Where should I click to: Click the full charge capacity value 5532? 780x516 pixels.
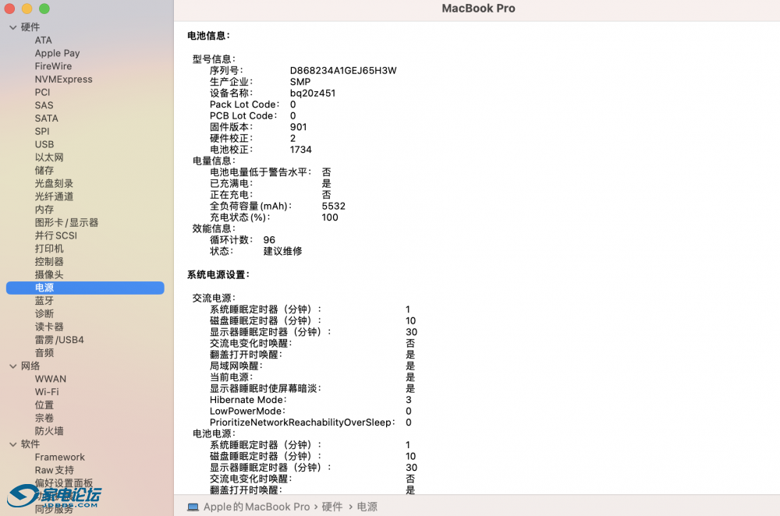(333, 207)
